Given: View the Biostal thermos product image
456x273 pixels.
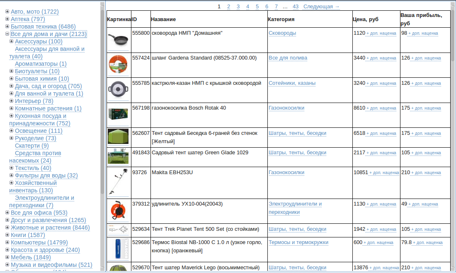Looking at the screenshot, I should [118, 249].
